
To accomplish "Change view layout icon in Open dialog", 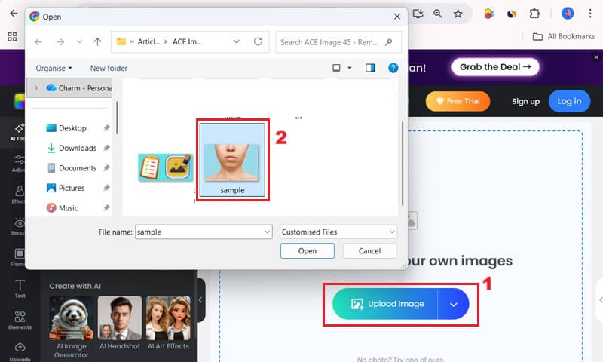I will 336,68.
